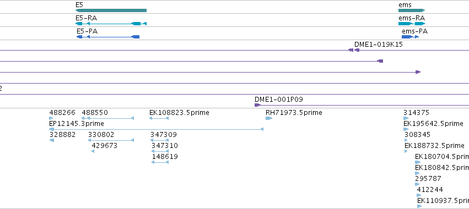Select the E5 gene bar
469x209 pixels.
[x=111, y=10]
